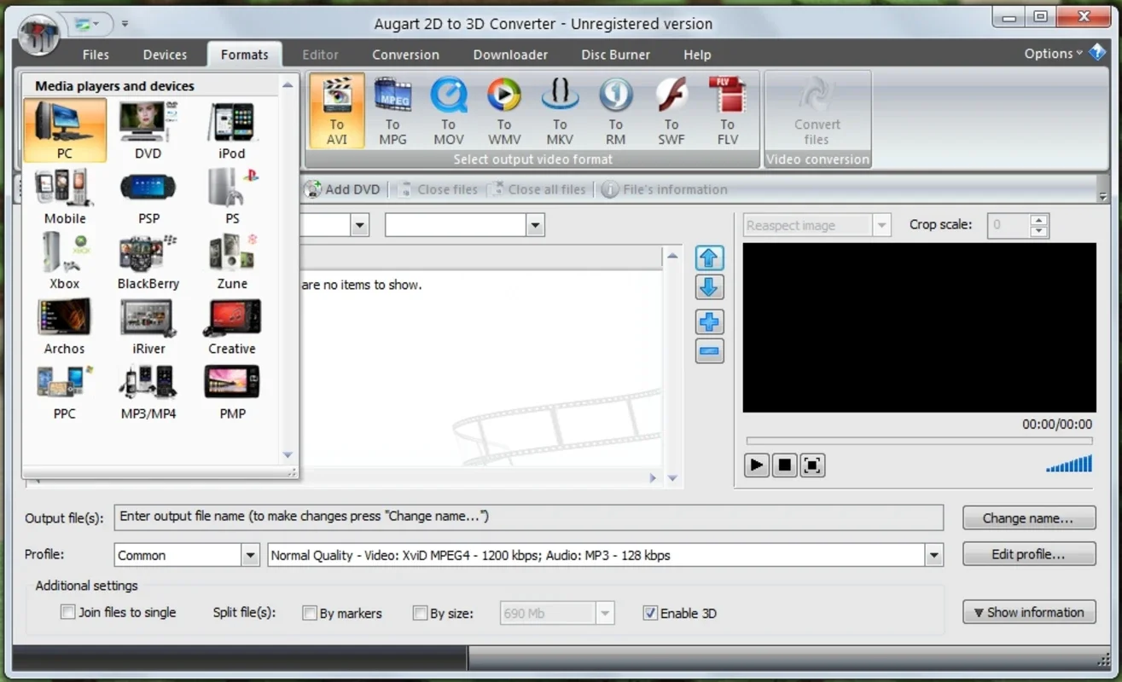1122x682 pixels.
Task: Open the Reaspect image dropdown
Action: (x=882, y=225)
